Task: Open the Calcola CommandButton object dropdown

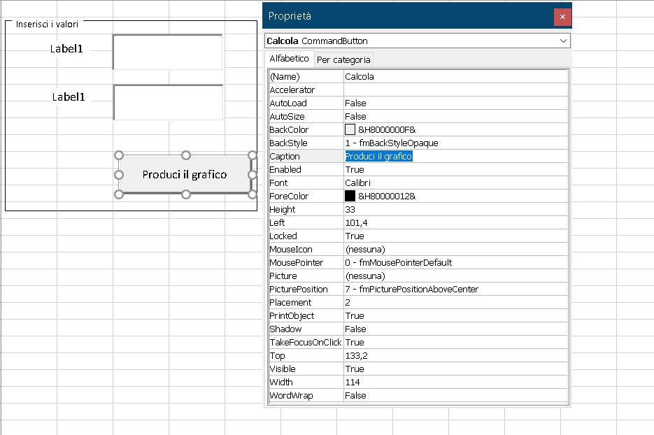Action: pyautogui.click(x=563, y=41)
